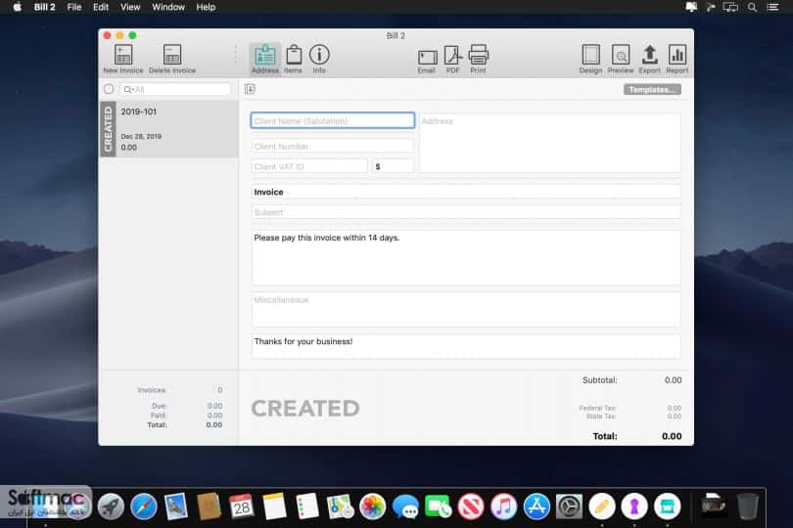The image size is (793, 528).
Task: Click the large CREATED status label
Action: pos(305,409)
